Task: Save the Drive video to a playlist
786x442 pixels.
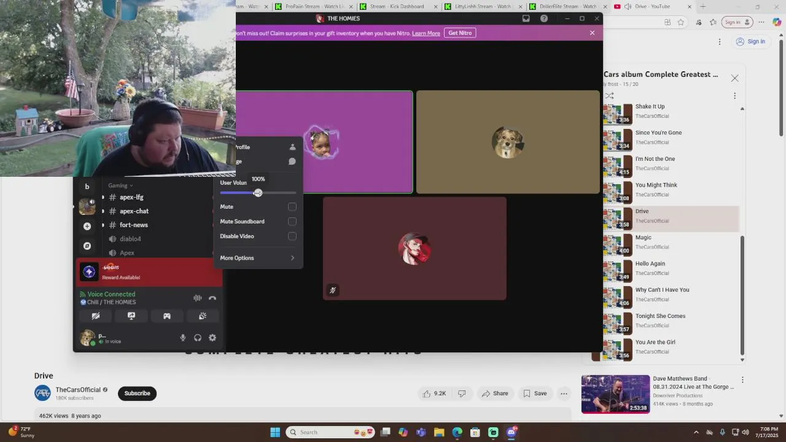Action: [534, 394]
